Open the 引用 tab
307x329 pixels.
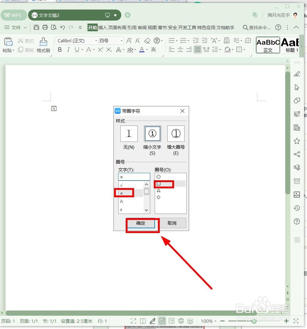pos(132,28)
